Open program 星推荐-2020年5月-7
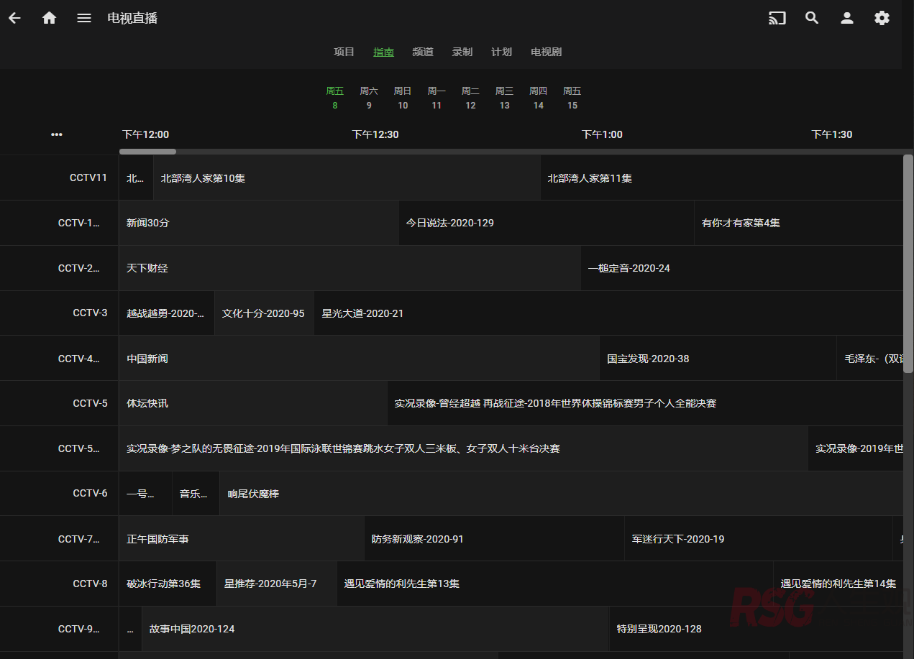Screen dimensions: 914x659 (277, 584)
